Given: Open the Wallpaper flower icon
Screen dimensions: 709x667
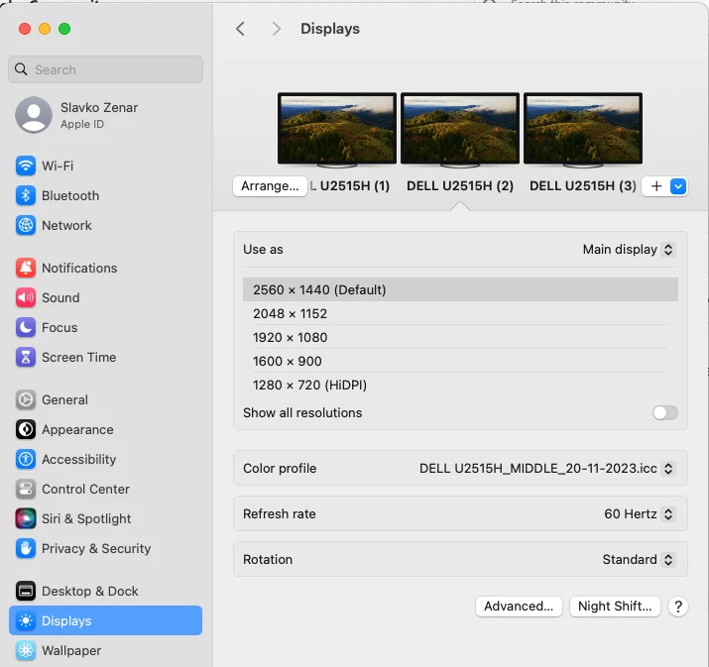Looking at the screenshot, I should (26, 651).
